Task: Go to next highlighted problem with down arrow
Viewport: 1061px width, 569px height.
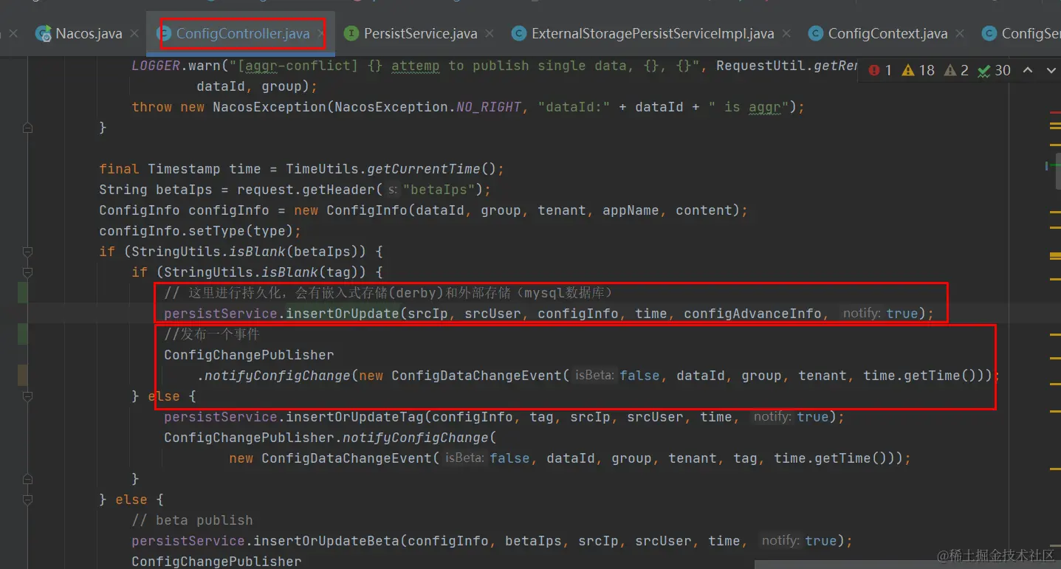Action: coord(1051,71)
